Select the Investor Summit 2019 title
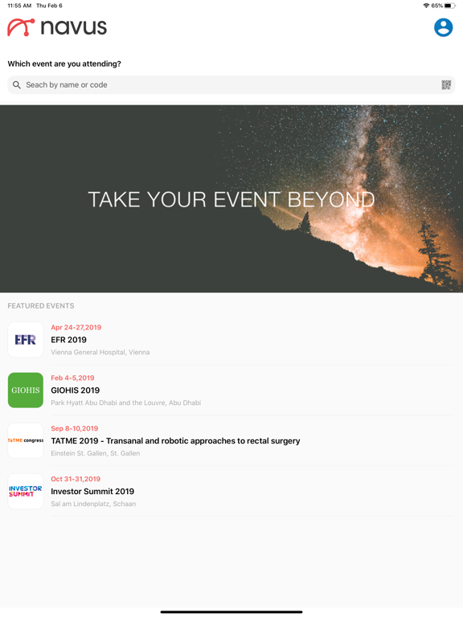Image resolution: width=463 pixels, height=617 pixels. pos(92,491)
